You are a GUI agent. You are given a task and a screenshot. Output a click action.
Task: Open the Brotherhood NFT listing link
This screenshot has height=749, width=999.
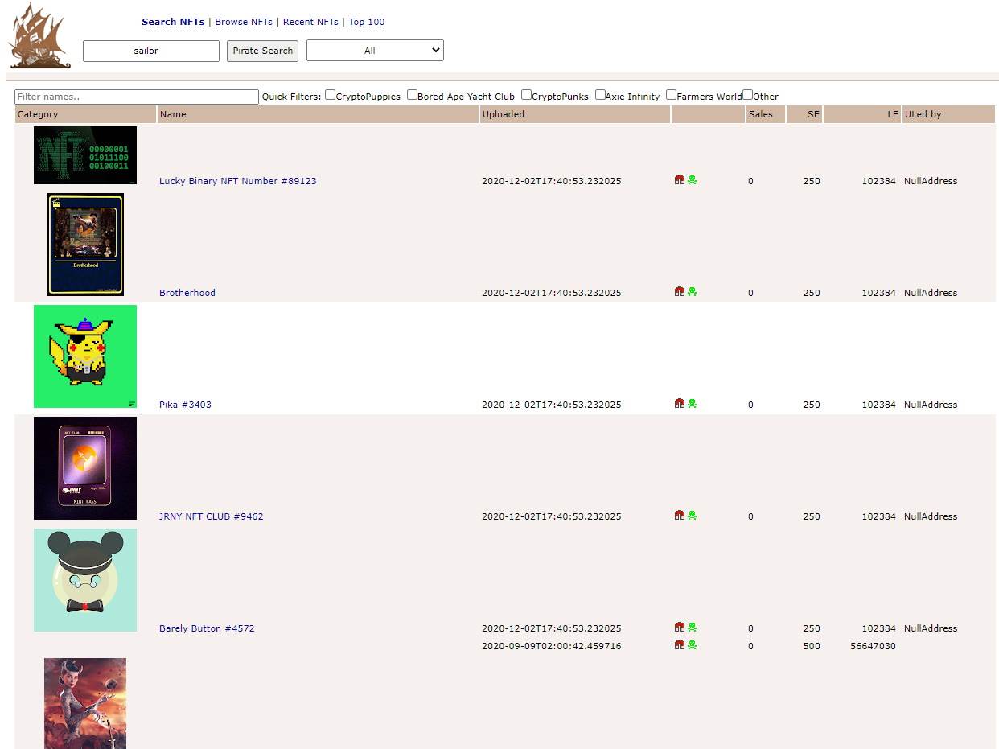pyautogui.click(x=187, y=293)
